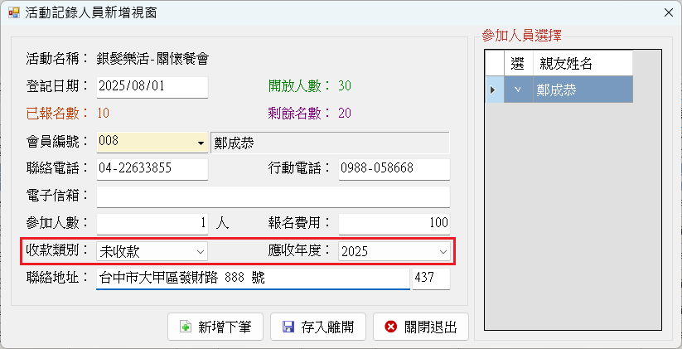Click the 登記日期 date field

pos(152,86)
